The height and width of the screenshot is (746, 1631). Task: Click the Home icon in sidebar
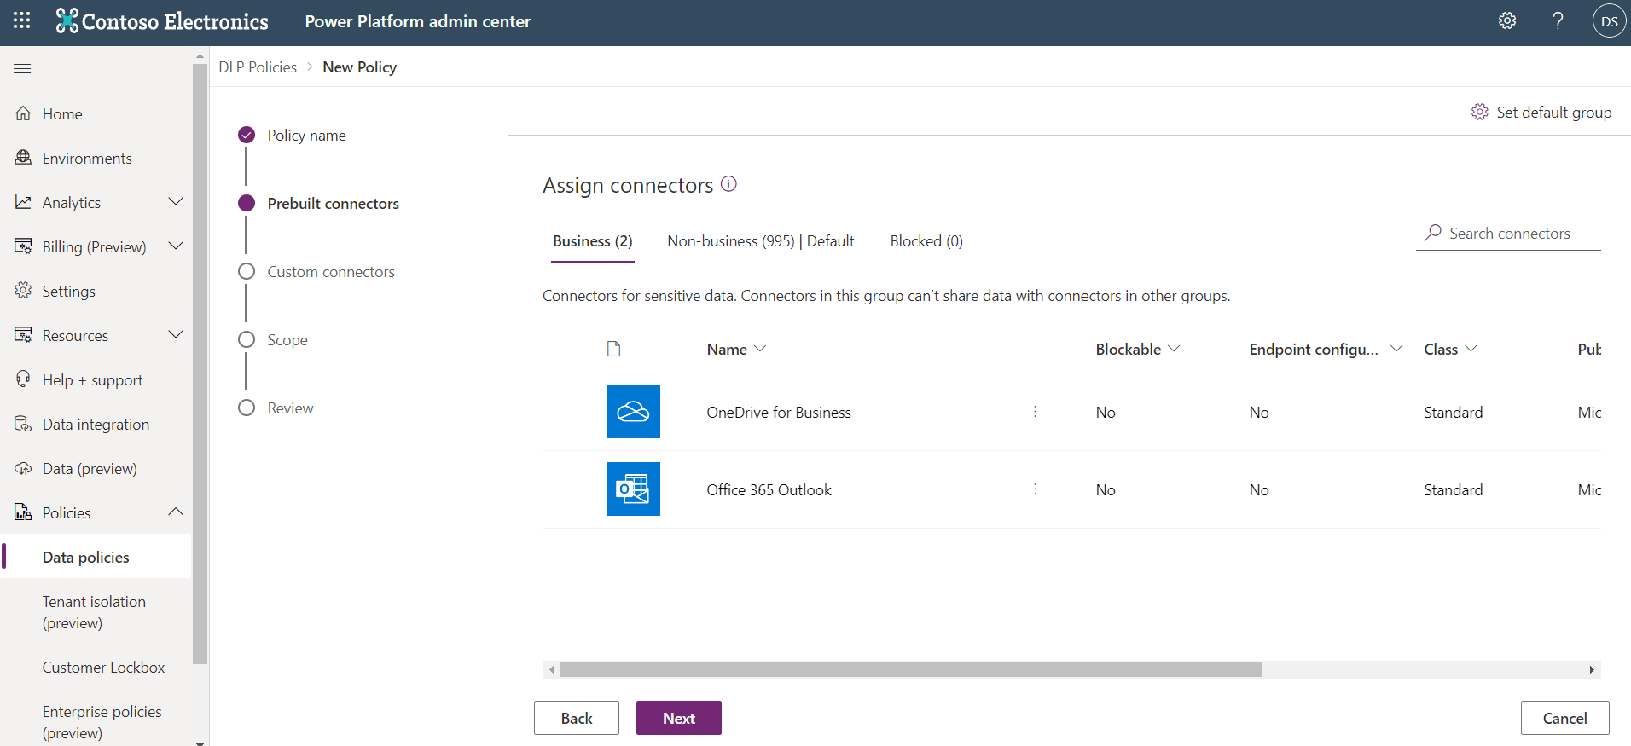coord(23,113)
